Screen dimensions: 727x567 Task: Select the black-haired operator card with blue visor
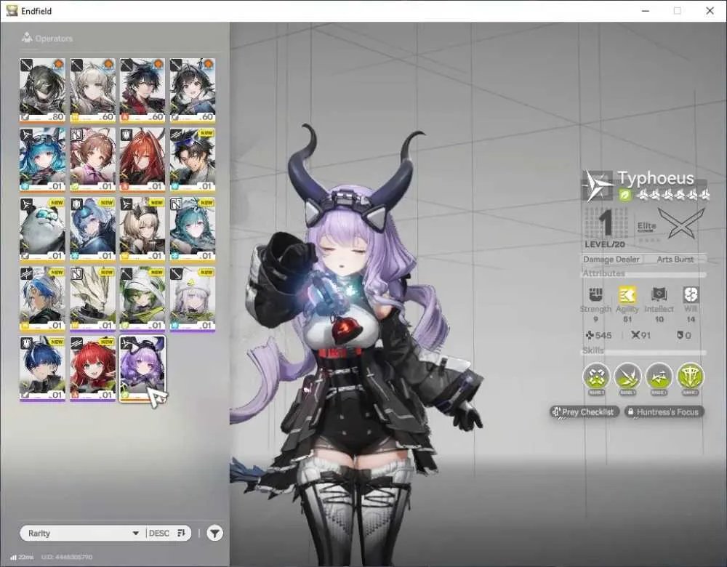(193, 159)
